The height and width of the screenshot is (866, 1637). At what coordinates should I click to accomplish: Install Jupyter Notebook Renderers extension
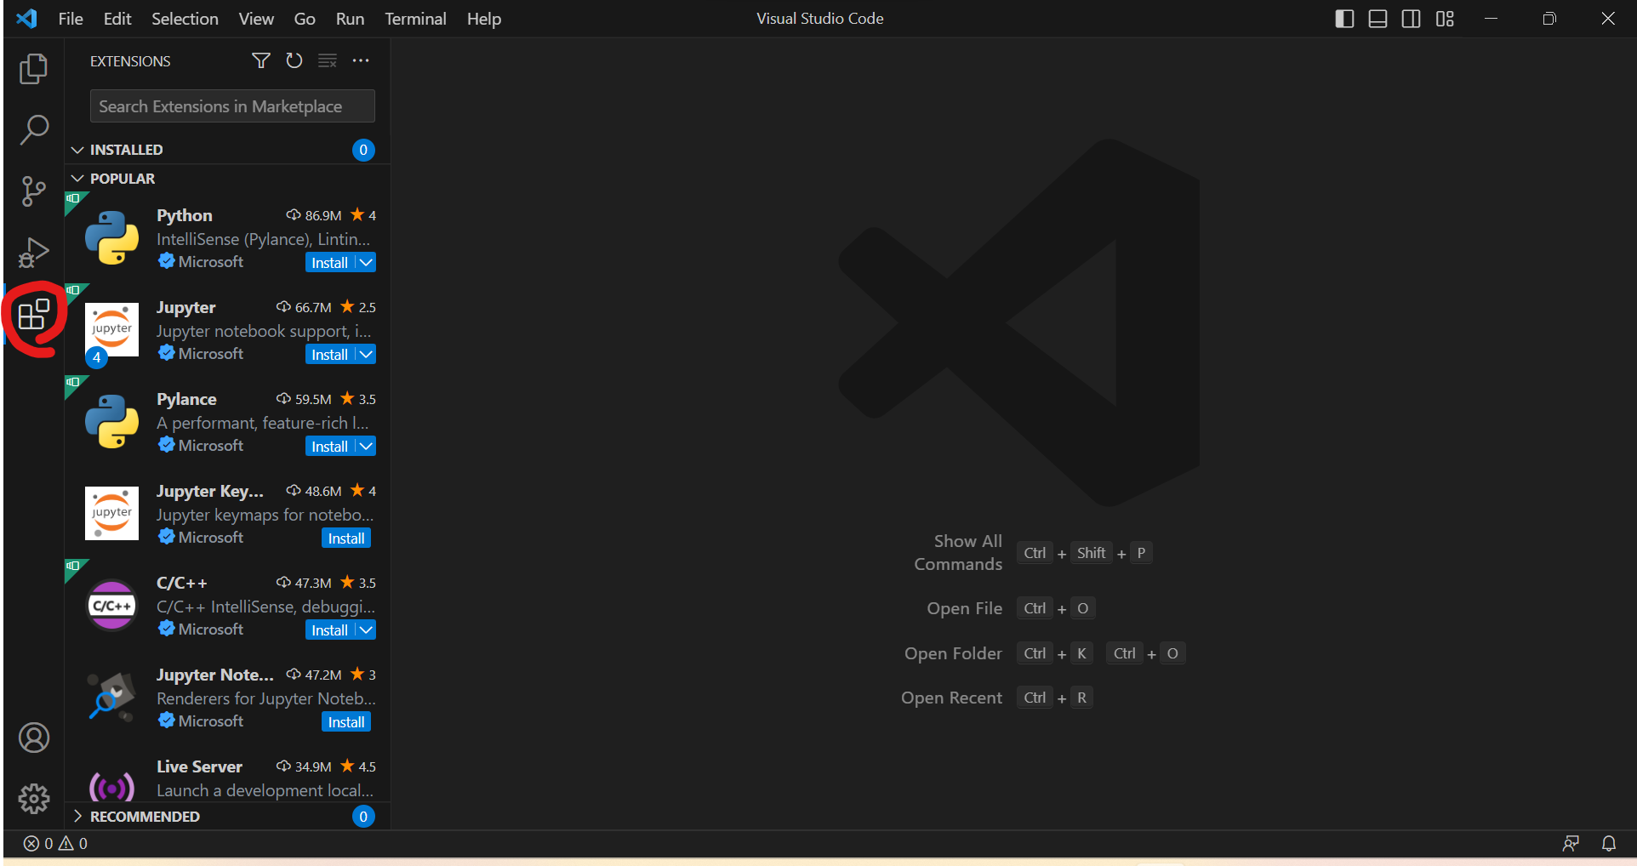point(346,721)
